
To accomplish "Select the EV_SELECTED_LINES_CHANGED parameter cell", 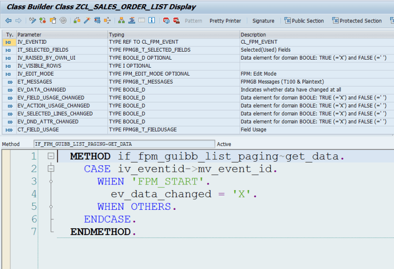I will [x=62, y=114].
